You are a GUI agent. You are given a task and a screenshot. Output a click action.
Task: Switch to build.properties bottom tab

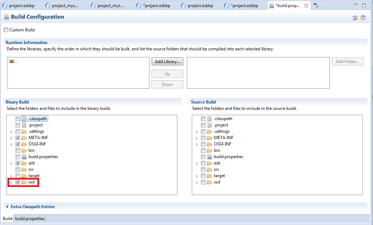tap(30, 219)
